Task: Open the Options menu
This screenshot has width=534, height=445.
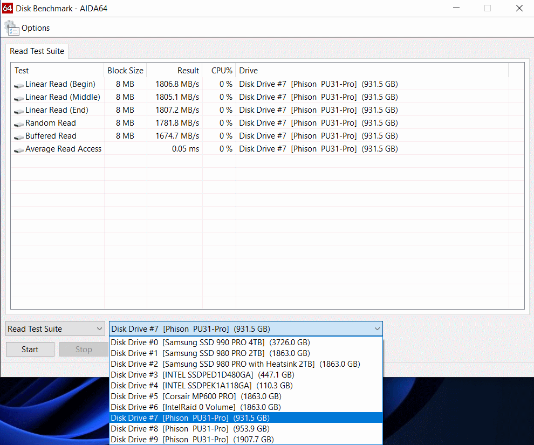Action: click(36, 28)
